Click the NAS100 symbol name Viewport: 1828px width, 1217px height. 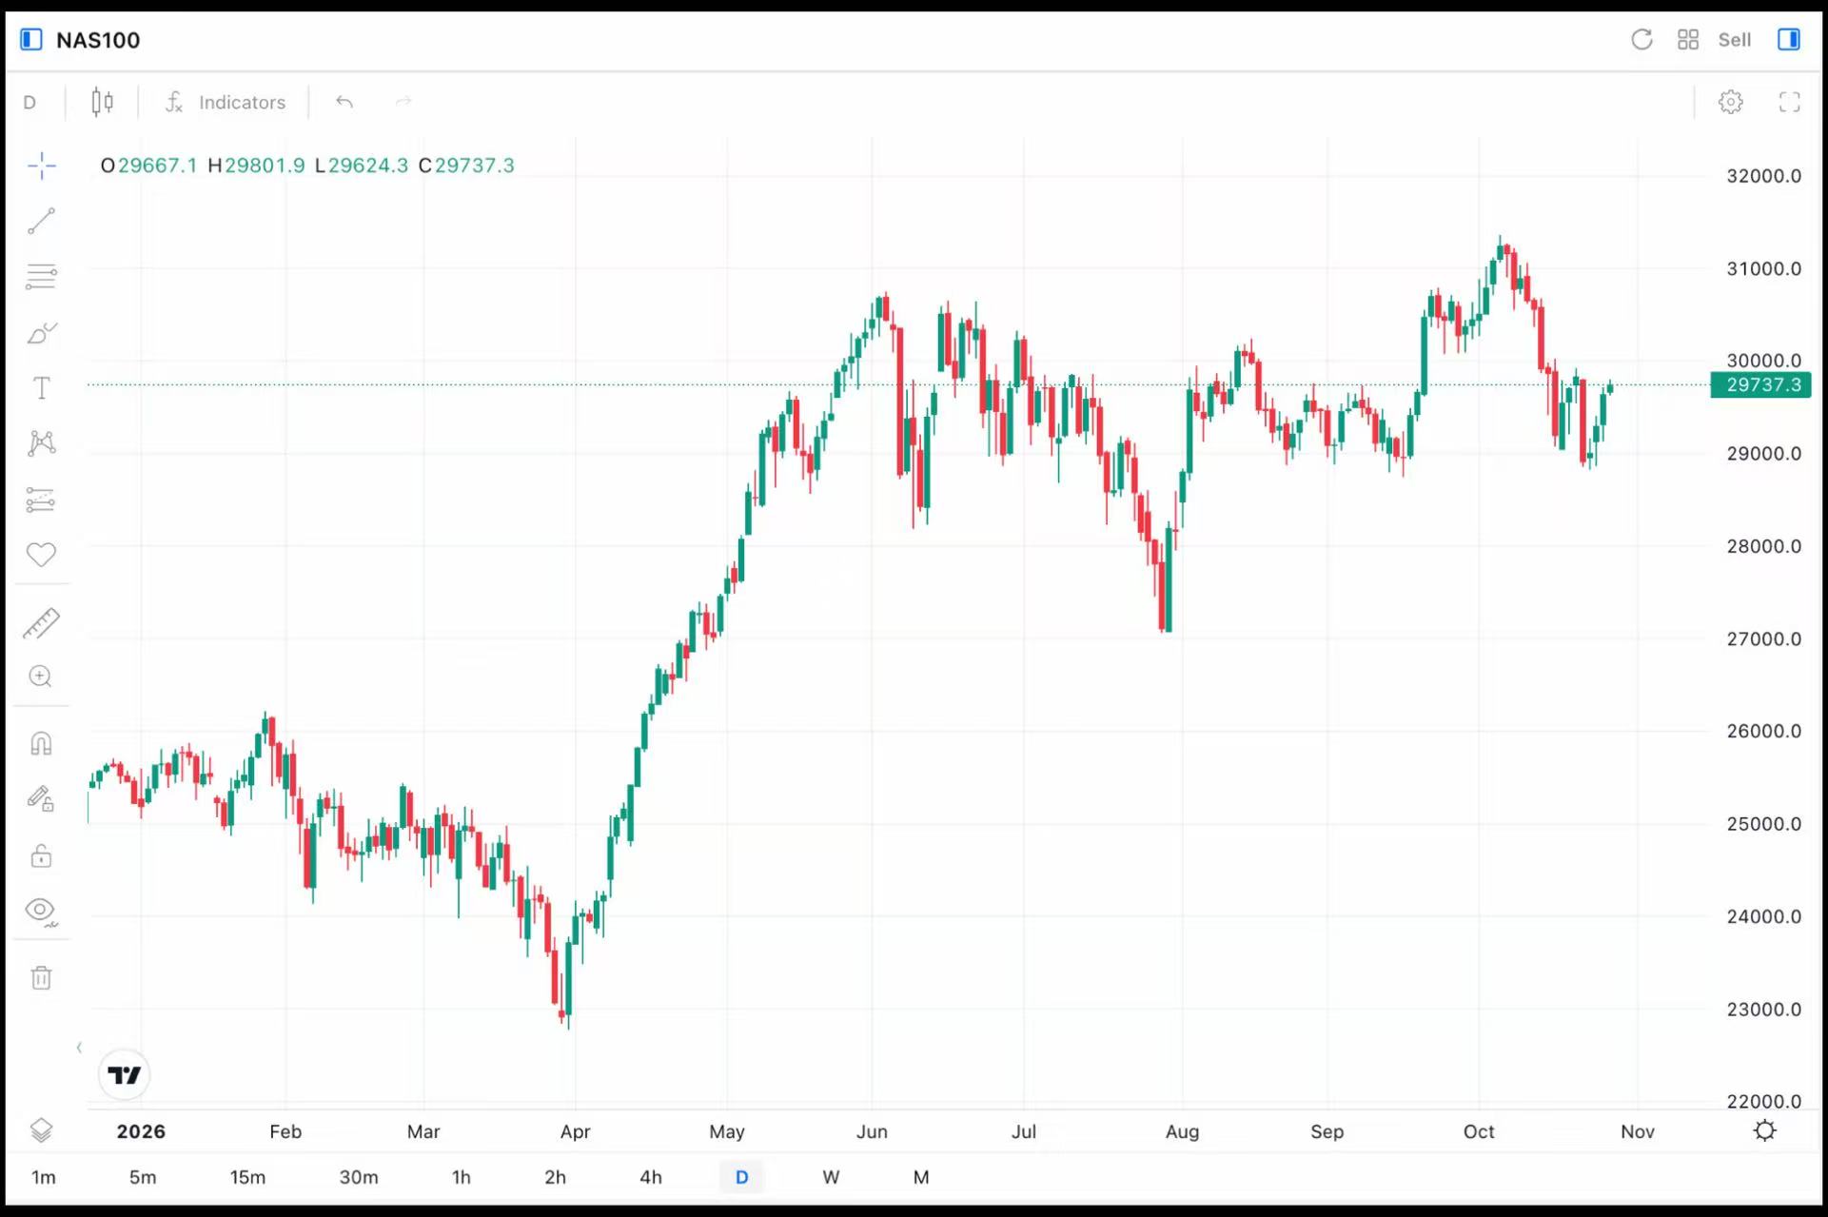pyautogui.click(x=98, y=40)
